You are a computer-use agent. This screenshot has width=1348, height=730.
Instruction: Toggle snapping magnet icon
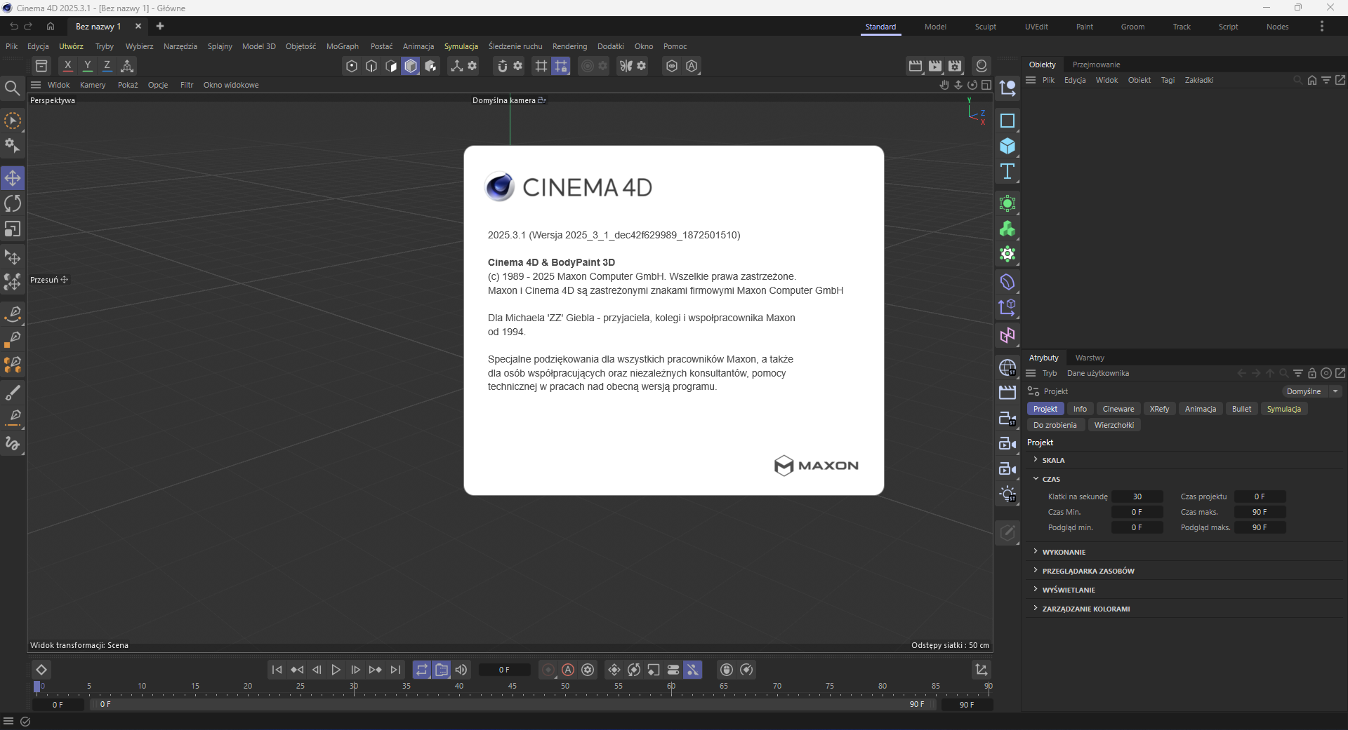tap(502, 66)
